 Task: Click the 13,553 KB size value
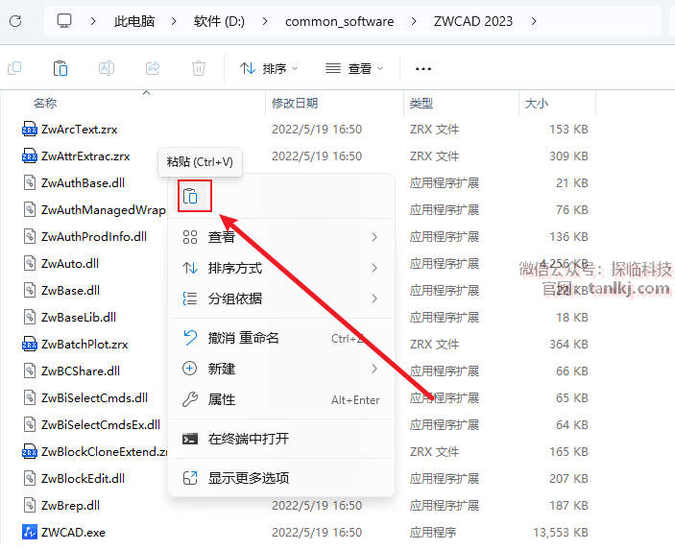561,533
